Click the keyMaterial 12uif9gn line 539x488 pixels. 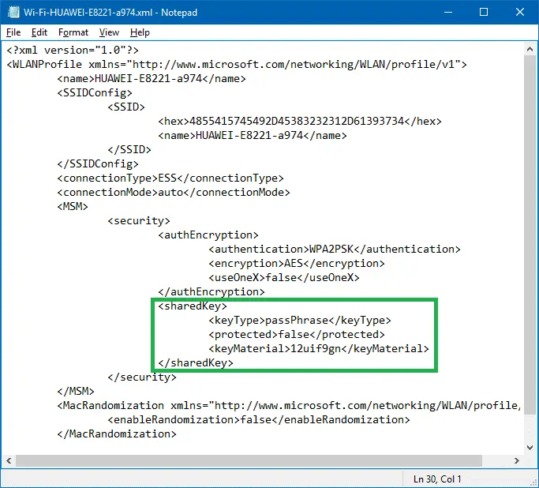(x=319, y=349)
